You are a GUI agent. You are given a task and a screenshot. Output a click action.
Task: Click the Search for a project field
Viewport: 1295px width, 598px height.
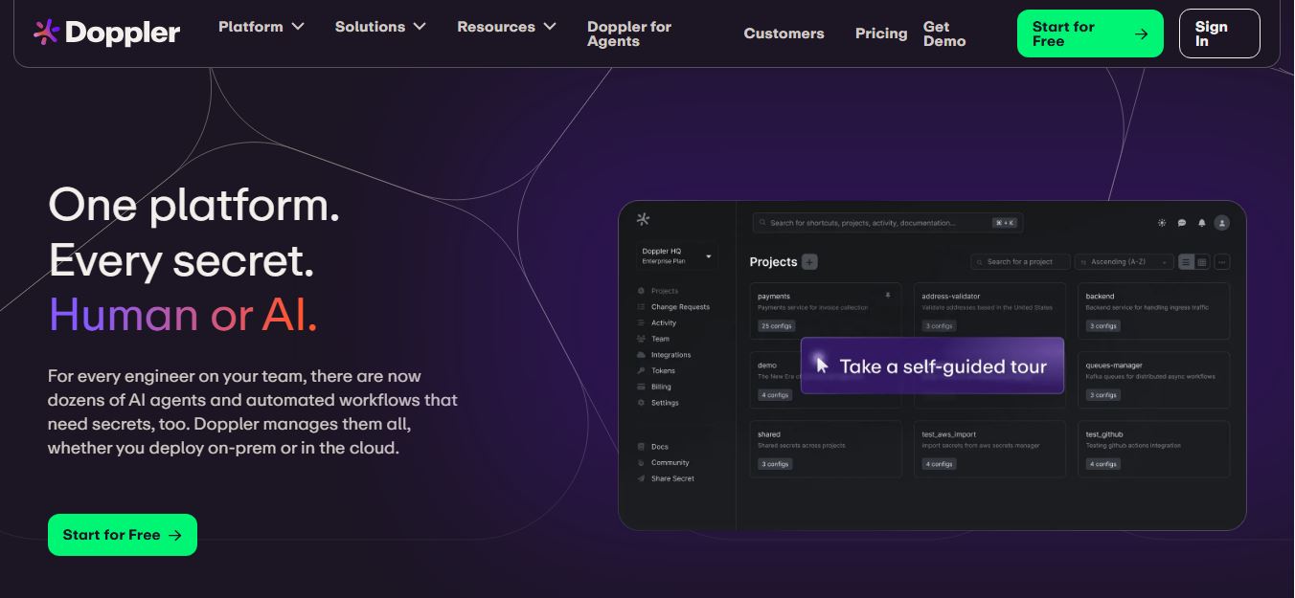click(1019, 262)
